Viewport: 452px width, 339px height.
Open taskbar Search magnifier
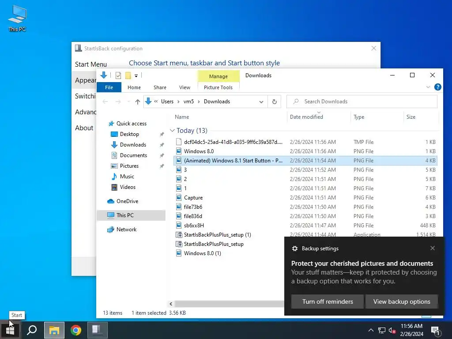(x=32, y=330)
